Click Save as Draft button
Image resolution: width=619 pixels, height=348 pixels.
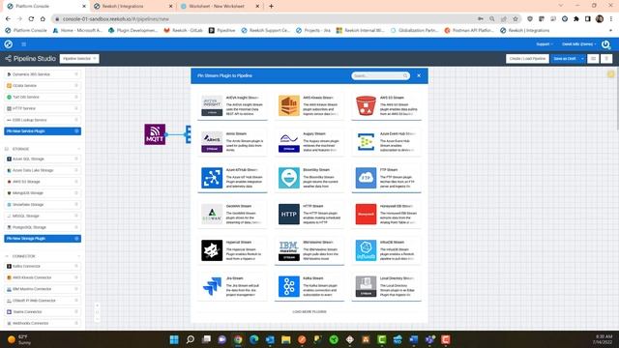565,59
